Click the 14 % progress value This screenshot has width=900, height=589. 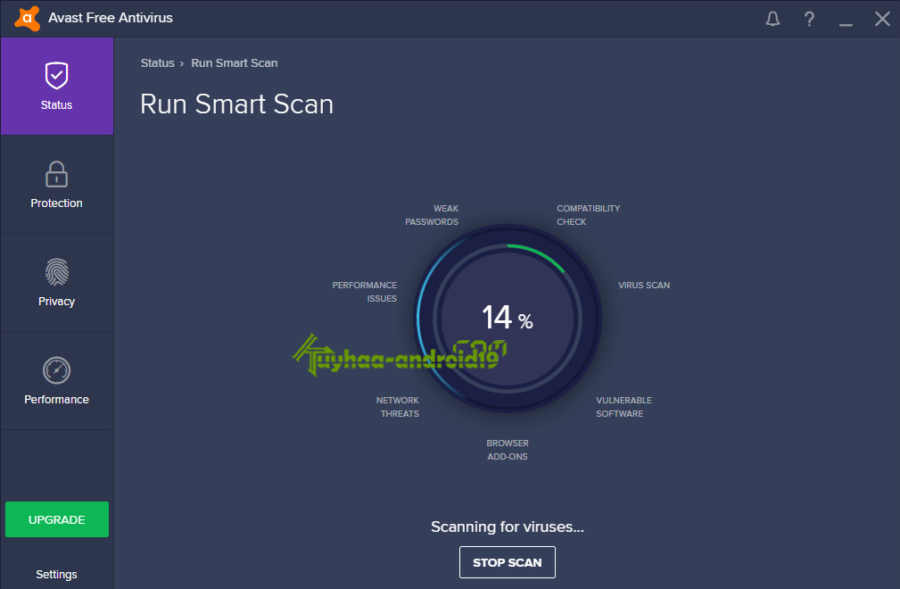click(x=508, y=318)
